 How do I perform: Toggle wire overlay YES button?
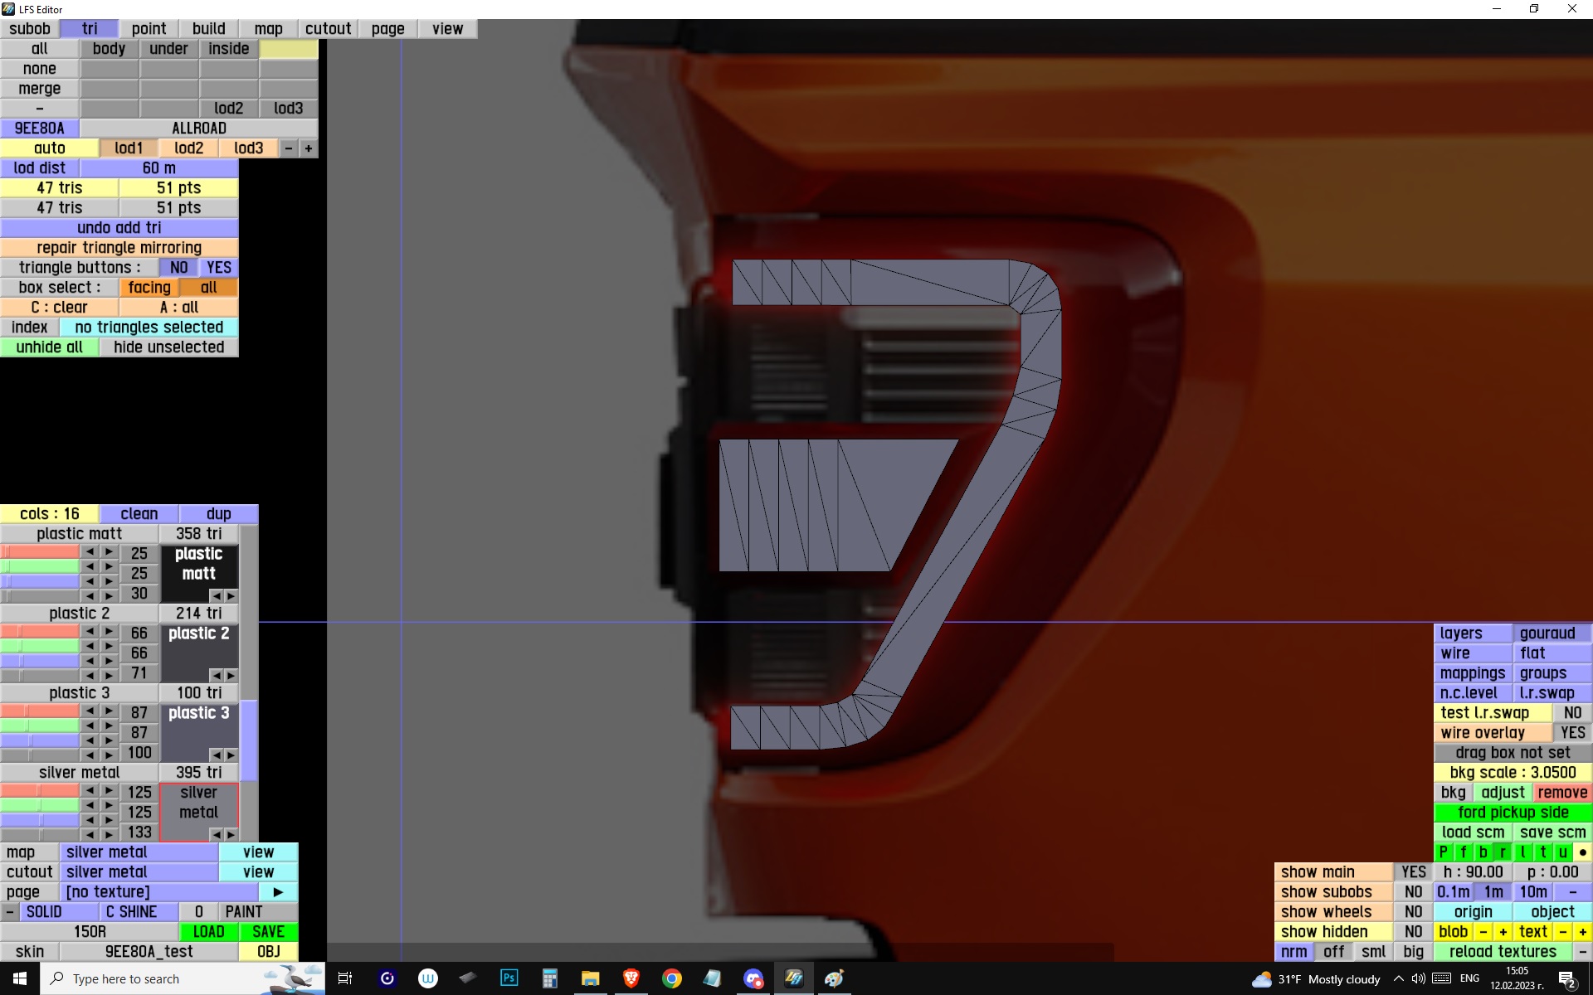tap(1571, 733)
